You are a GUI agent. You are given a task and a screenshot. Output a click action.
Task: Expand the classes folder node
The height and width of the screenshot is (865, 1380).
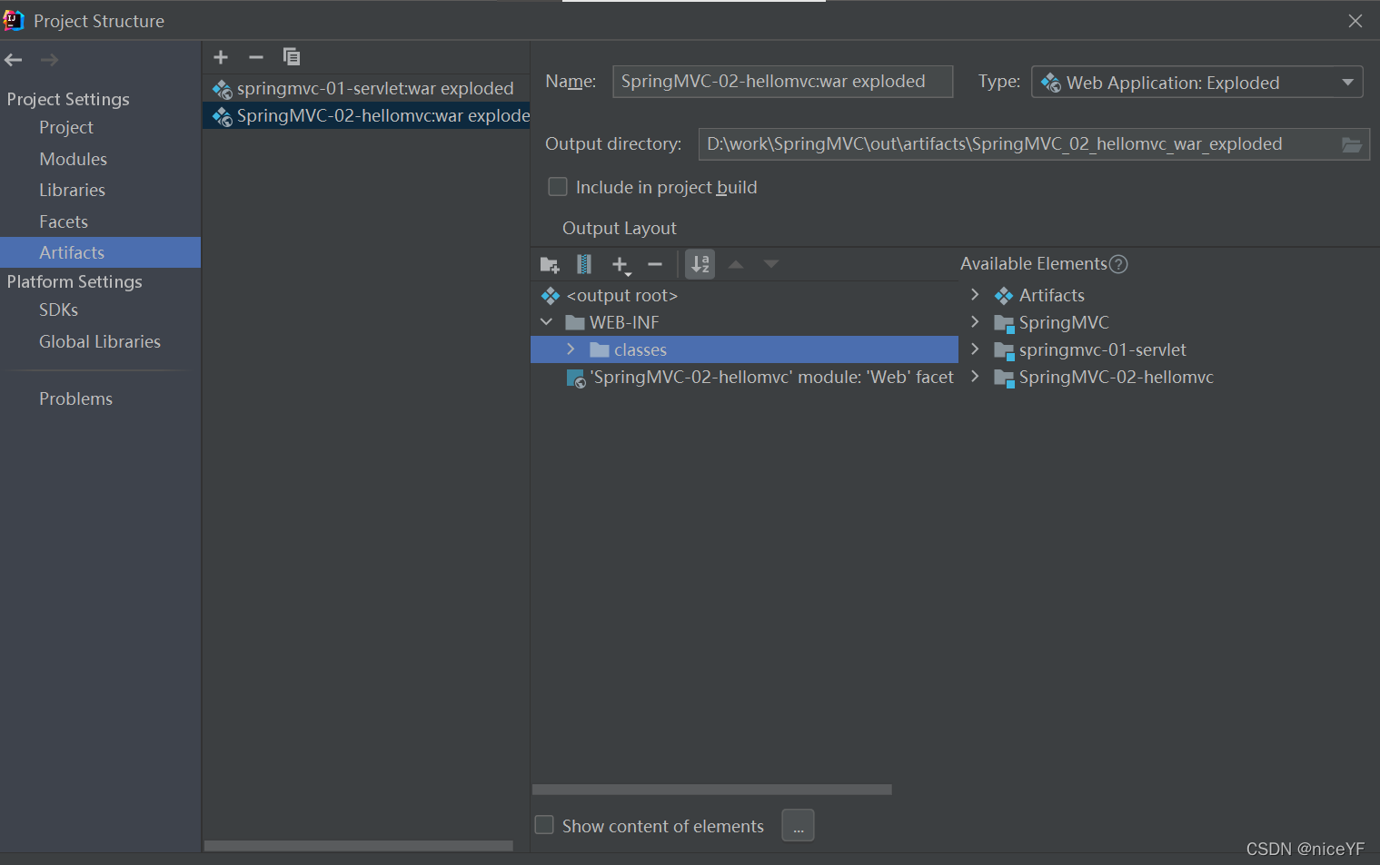[x=571, y=349]
